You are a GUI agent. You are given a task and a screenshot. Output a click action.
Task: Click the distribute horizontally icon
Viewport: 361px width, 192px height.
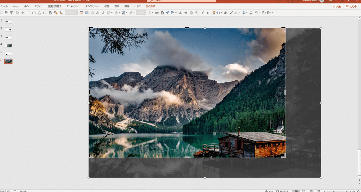tap(226, 13)
